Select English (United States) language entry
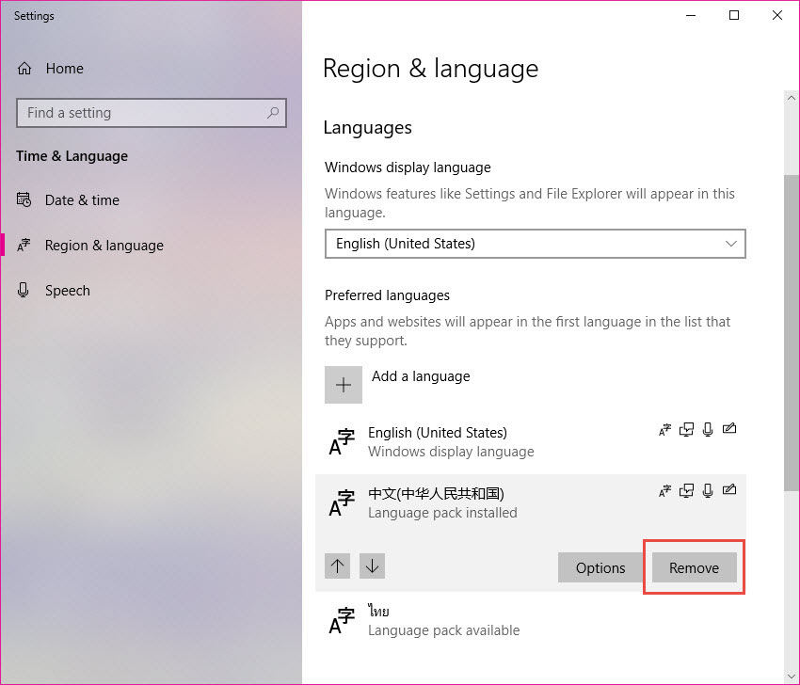Screen dimensions: 800x685 531,442
